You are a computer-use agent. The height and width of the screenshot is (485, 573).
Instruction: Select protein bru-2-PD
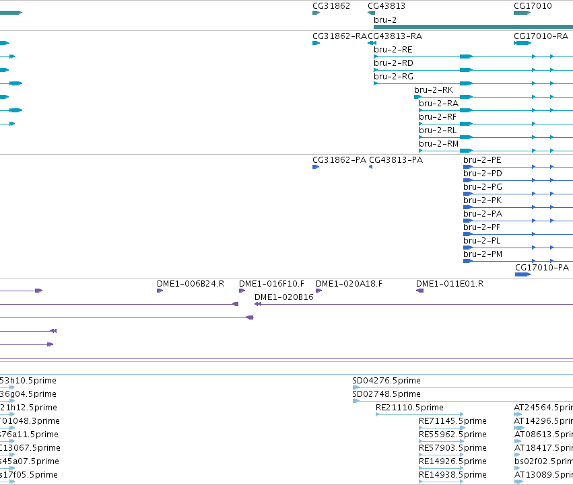(482, 174)
